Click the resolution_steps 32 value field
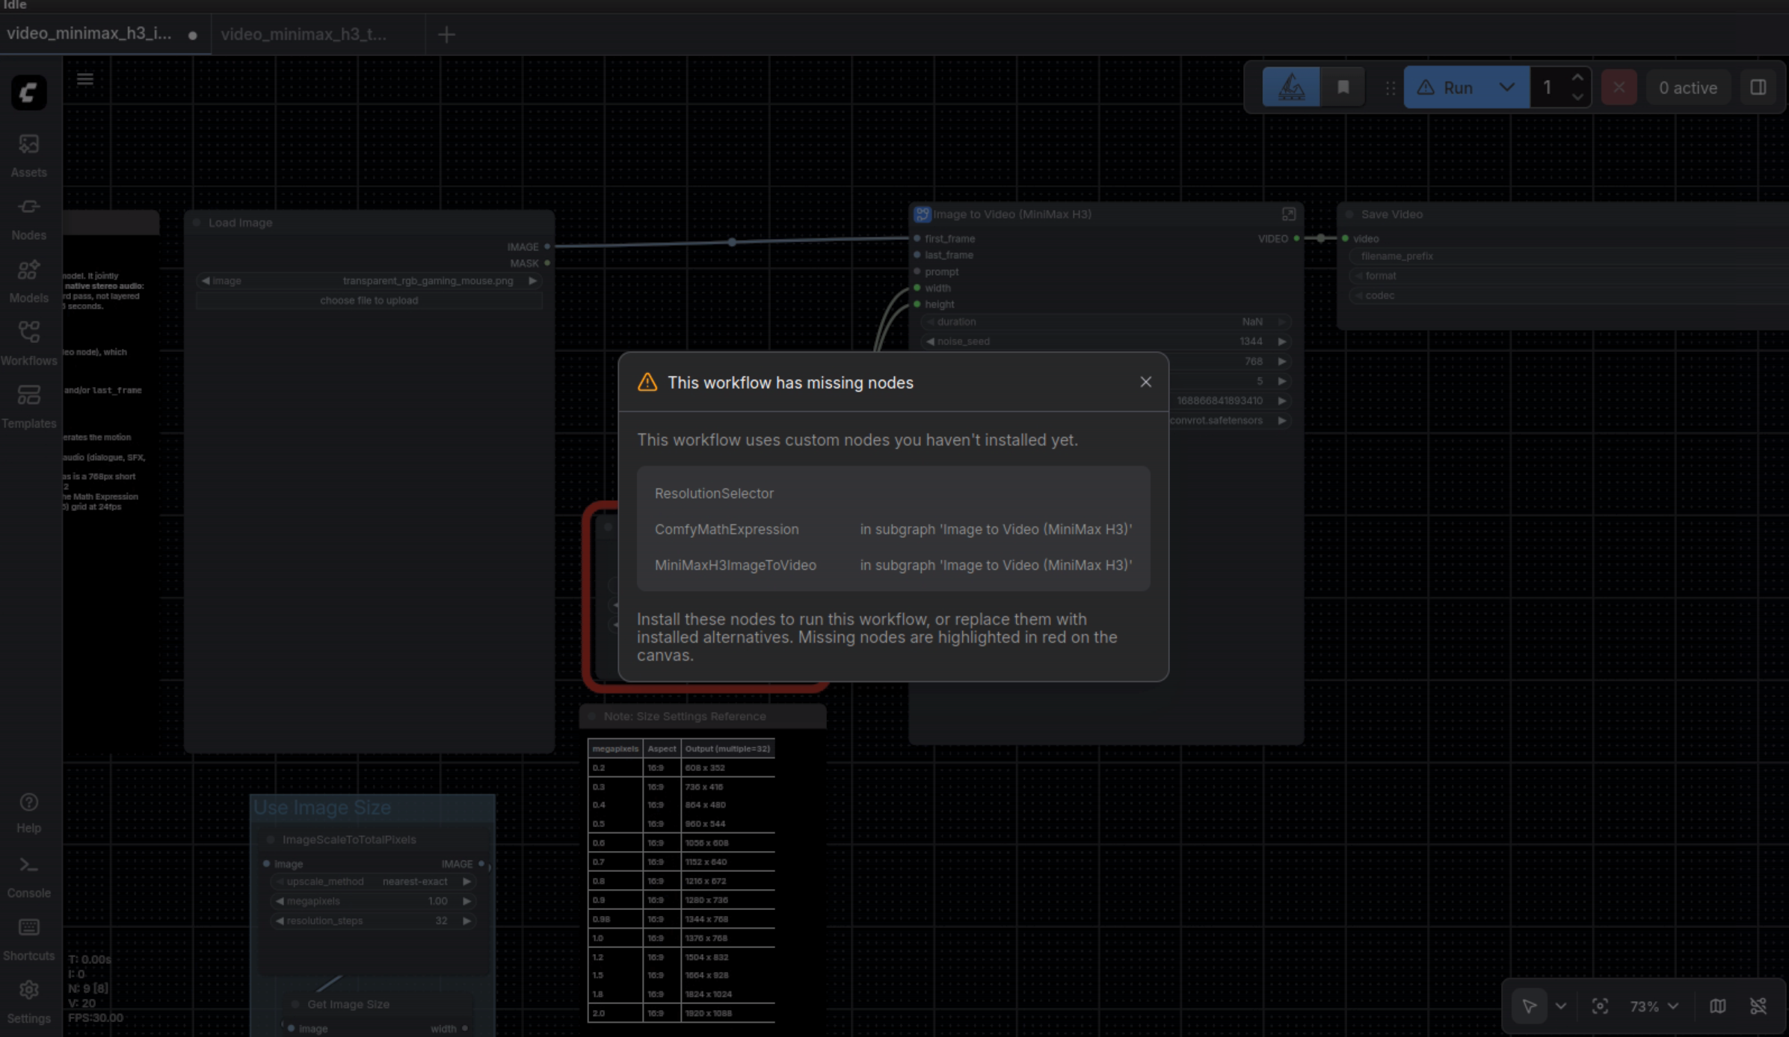Viewport: 1789px width, 1037px height. tap(372, 920)
